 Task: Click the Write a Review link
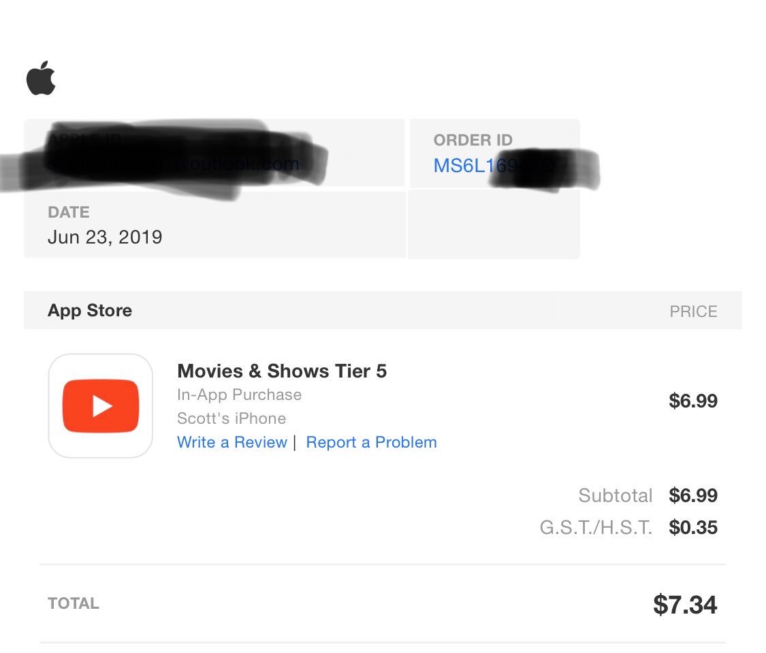click(x=232, y=442)
